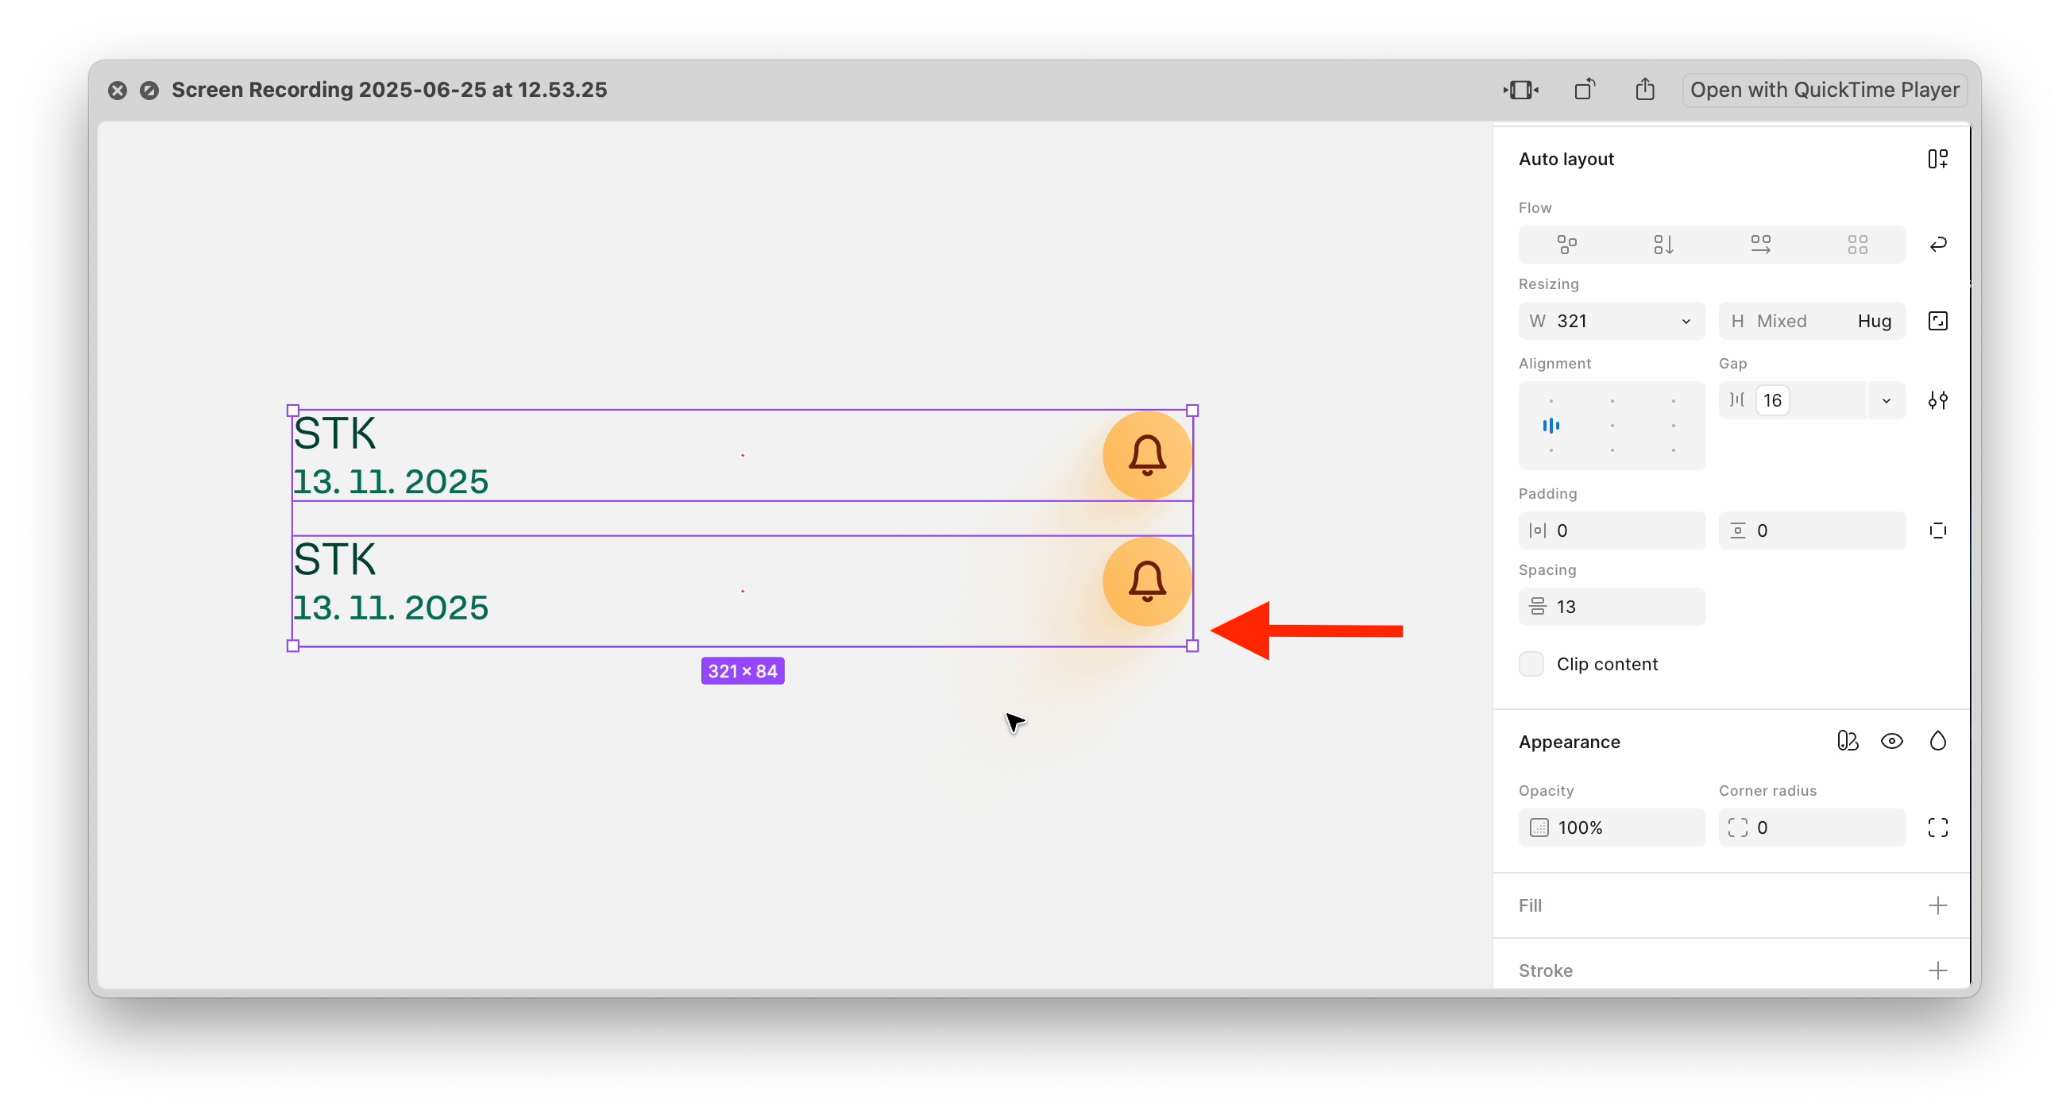Open the apply styles icon in Appearance

(1848, 741)
